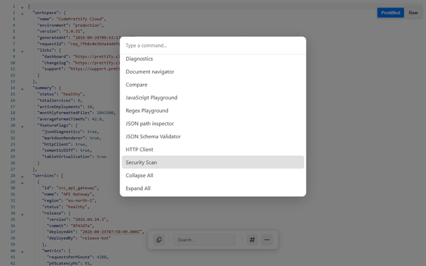The height and width of the screenshot is (266, 426).
Task: Click the copy icon in bottom toolbar
Action: pyautogui.click(x=159, y=240)
